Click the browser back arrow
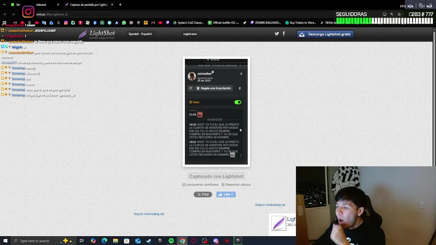Viewport: 436px width, 245px height. [x=5, y=14]
